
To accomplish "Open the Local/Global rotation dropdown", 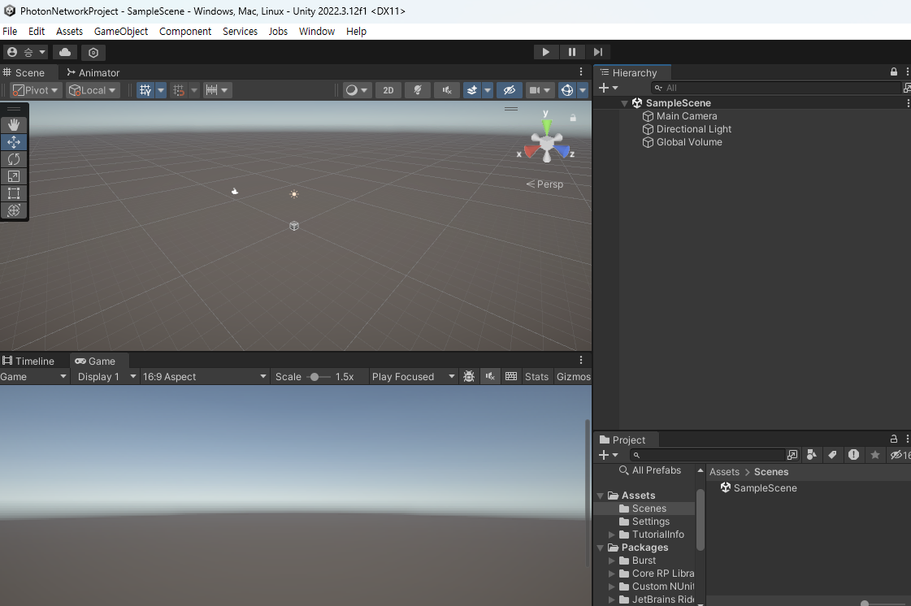I will [93, 90].
